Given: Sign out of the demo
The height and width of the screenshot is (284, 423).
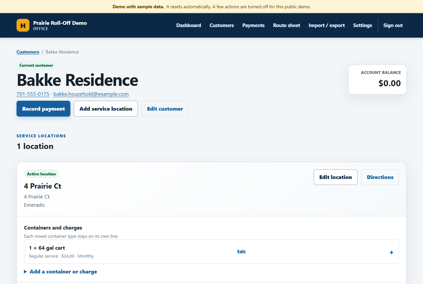Looking at the screenshot, I should coord(393,25).
